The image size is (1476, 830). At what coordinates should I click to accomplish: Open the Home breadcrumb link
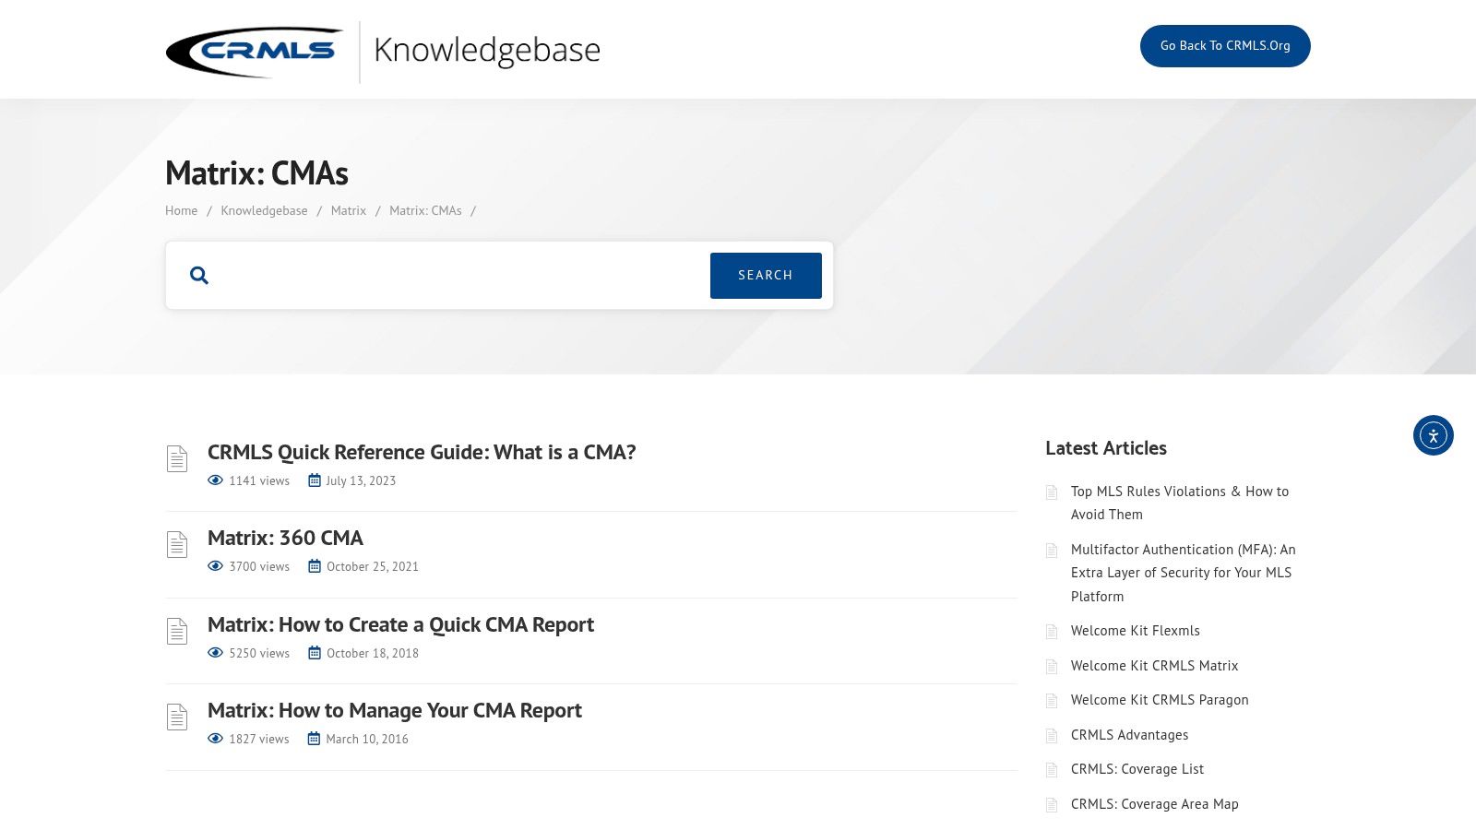181,210
